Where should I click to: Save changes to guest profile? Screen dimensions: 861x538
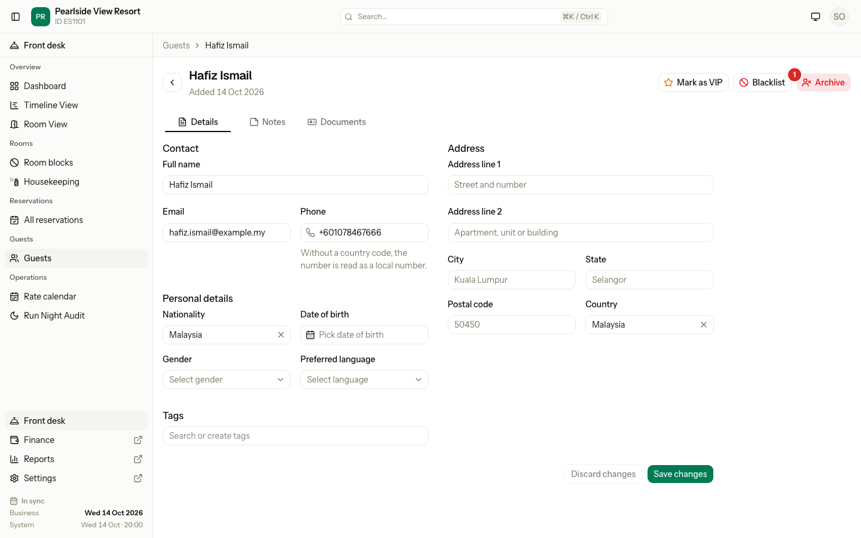pos(680,474)
